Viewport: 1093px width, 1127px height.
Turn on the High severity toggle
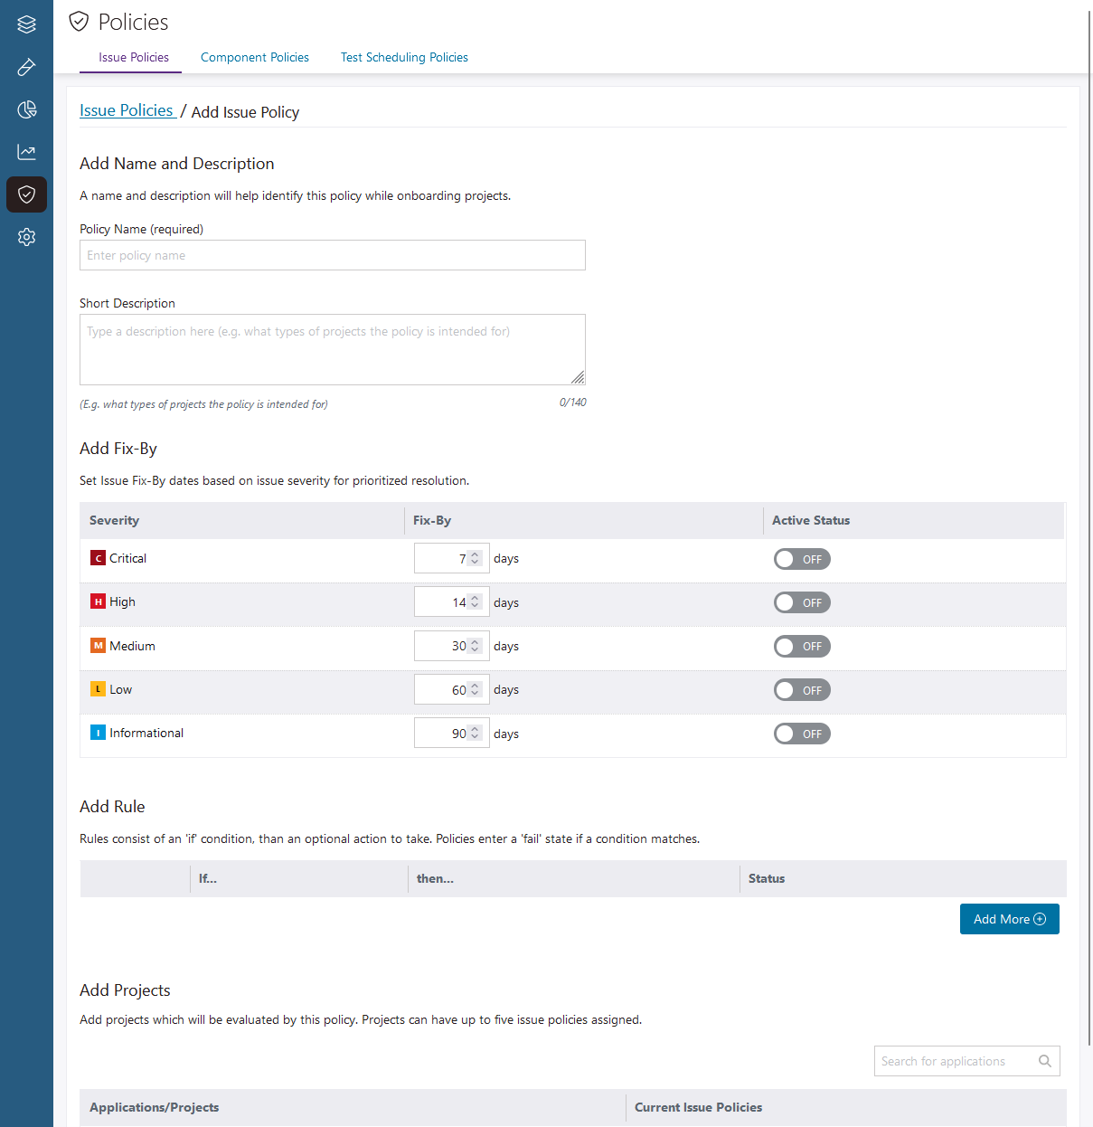tap(801, 602)
